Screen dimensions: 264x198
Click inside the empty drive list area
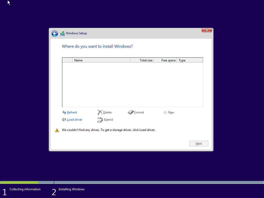point(133,85)
